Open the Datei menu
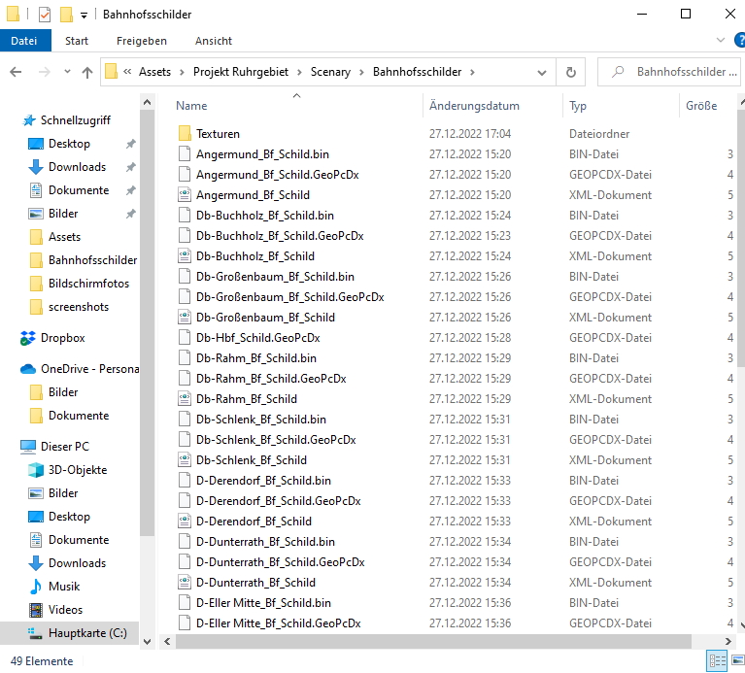The height and width of the screenshot is (673, 745). tap(24, 41)
